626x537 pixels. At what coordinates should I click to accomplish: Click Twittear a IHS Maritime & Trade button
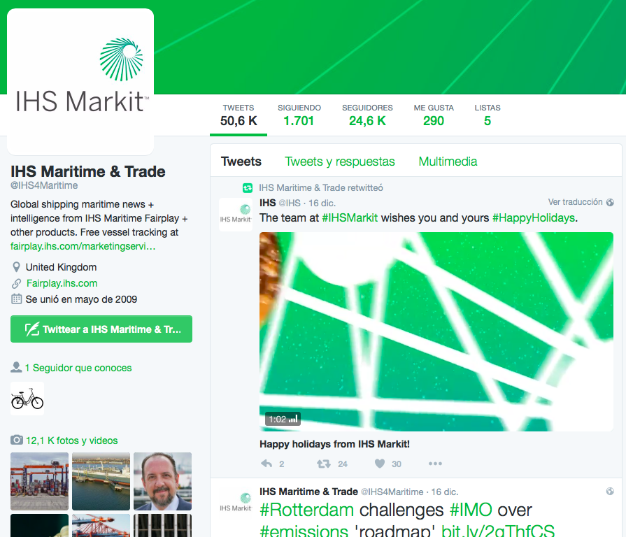(x=101, y=329)
